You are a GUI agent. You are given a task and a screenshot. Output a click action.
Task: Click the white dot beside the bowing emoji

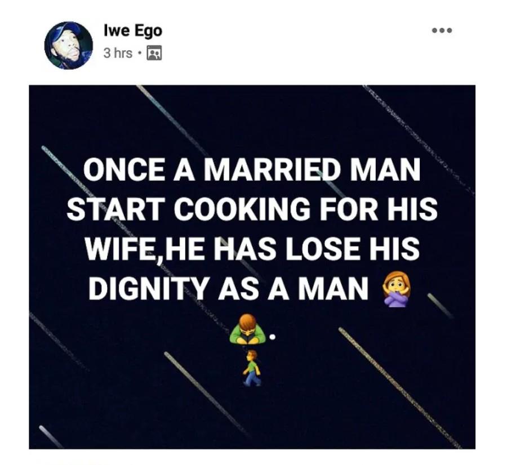tap(273, 337)
